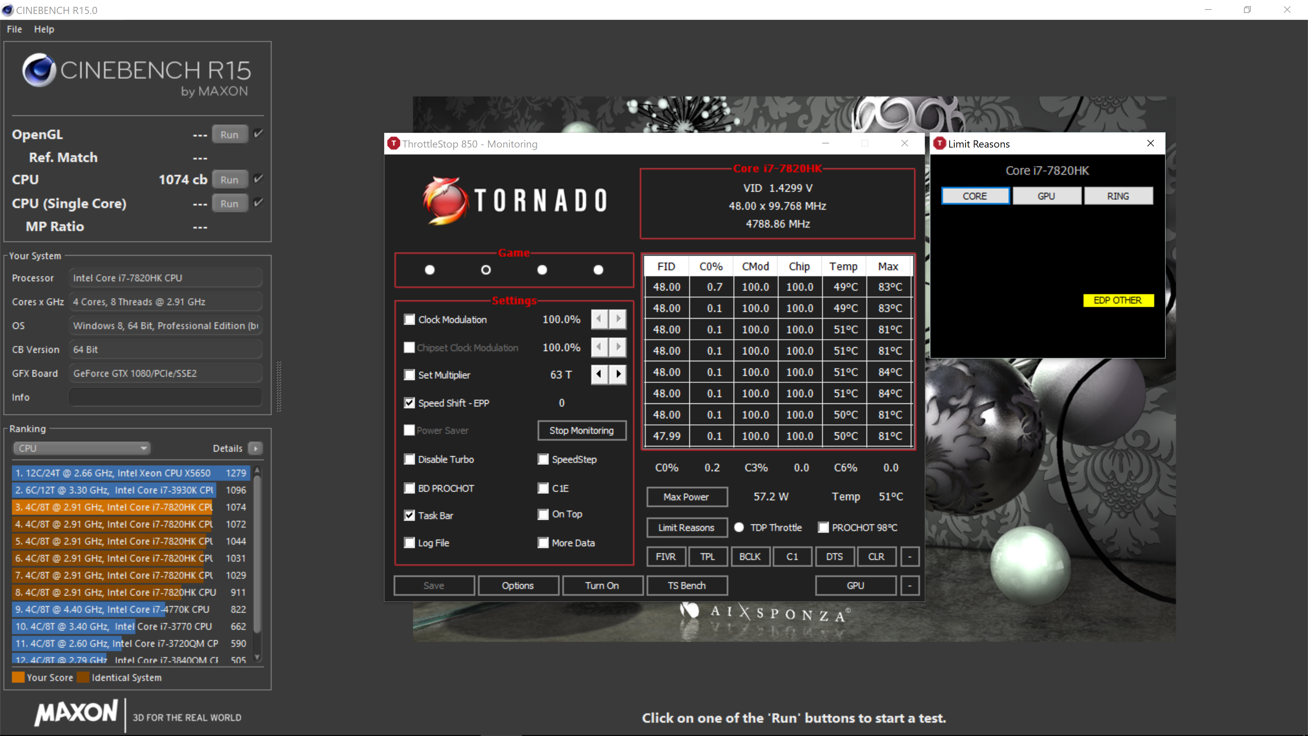This screenshot has width=1308, height=736.
Task: Click the ThrottleStop title bar icon
Action: point(393,144)
